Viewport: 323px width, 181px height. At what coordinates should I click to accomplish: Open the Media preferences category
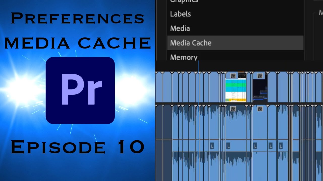coord(180,28)
